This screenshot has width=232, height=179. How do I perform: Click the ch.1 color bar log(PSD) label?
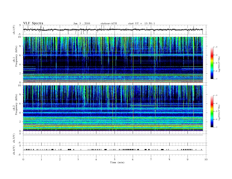pos(219,64)
